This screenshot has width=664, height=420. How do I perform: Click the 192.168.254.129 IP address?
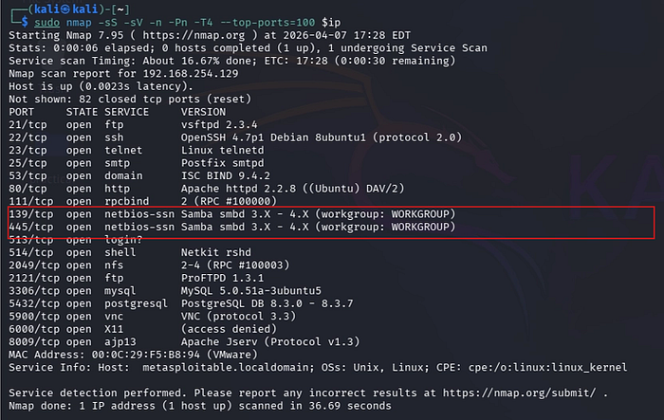(191, 74)
